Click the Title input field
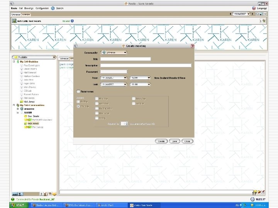278x208 pixels. (x=125, y=59)
